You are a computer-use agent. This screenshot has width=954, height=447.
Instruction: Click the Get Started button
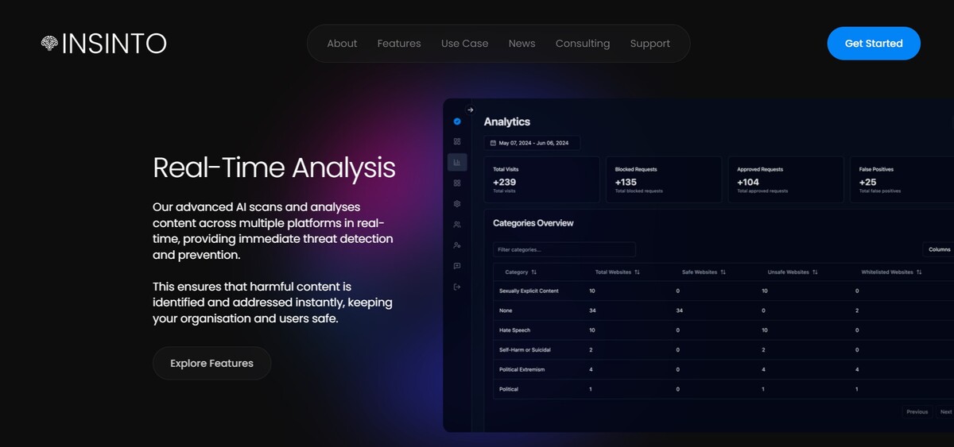pyautogui.click(x=874, y=44)
